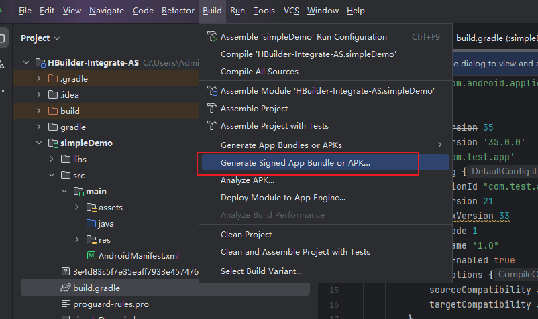Select the AndroidManifest.xml file name
The height and width of the screenshot is (319, 538).
click(139, 256)
